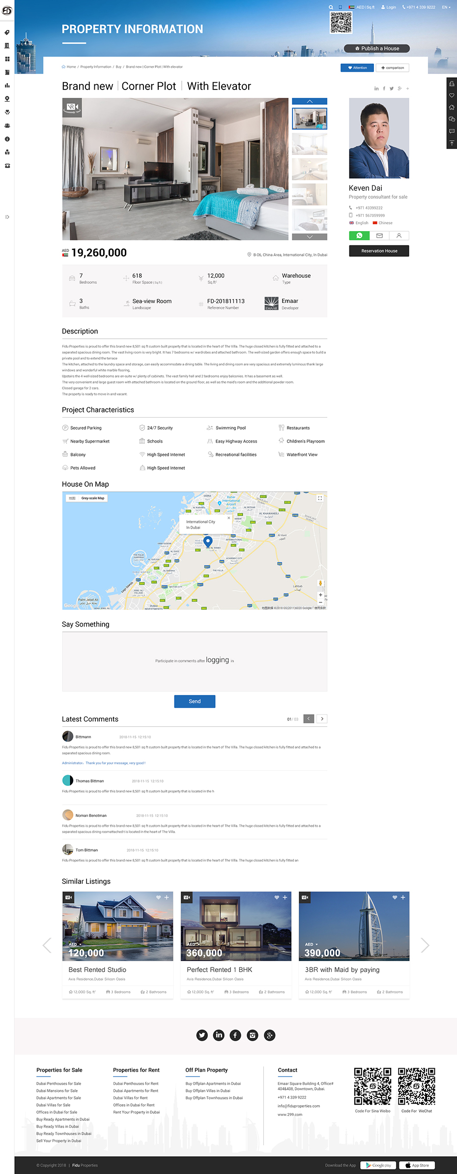Go to next page of comments
457x1174 pixels.
click(x=322, y=719)
